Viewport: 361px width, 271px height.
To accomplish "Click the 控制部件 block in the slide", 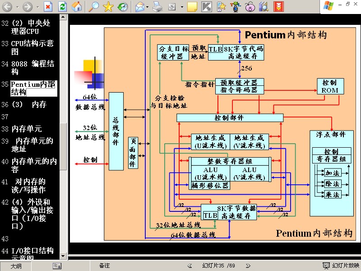I will click(230, 118).
